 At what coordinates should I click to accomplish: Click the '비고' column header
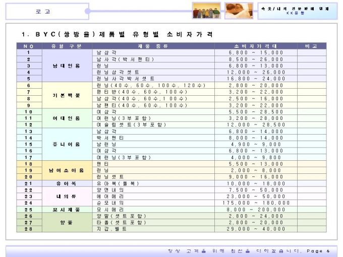[x=312, y=46]
